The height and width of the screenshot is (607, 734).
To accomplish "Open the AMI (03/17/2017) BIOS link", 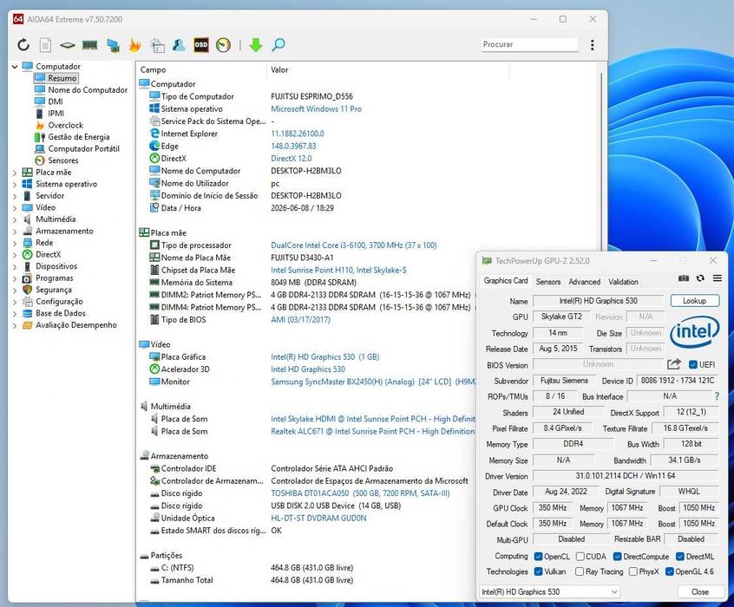I will coord(300,320).
